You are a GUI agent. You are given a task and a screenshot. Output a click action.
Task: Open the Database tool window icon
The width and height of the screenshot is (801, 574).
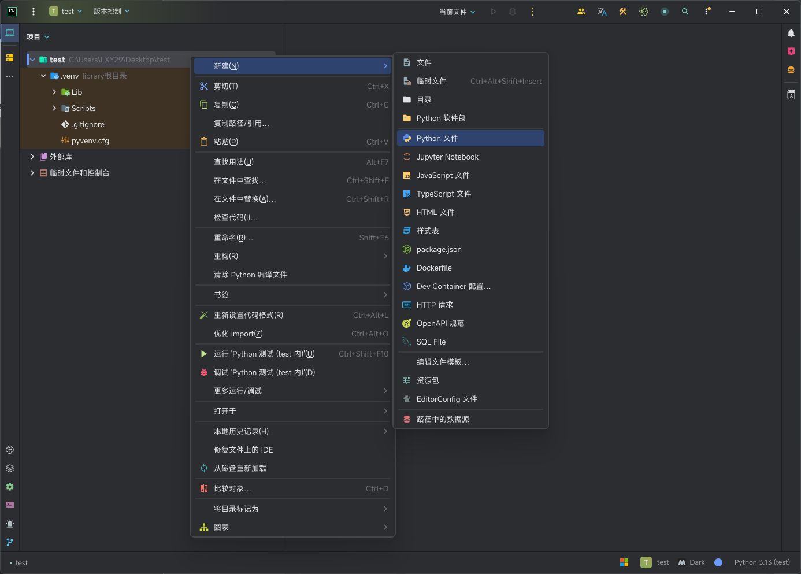coord(791,70)
